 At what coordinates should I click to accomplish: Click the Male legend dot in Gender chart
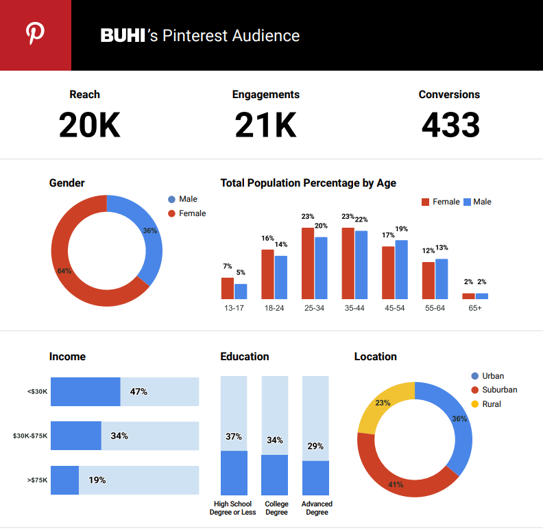point(171,200)
